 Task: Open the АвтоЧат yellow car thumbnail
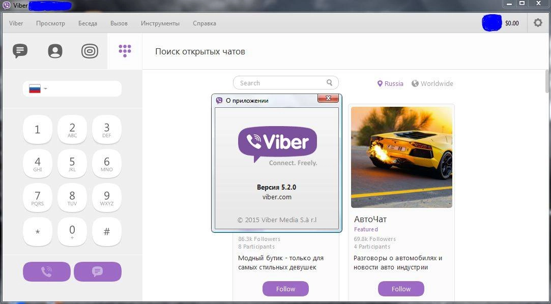click(x=401, y=157)
